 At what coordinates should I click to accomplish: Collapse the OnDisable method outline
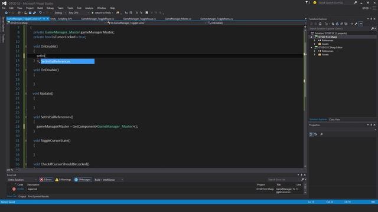click(26, 70)
